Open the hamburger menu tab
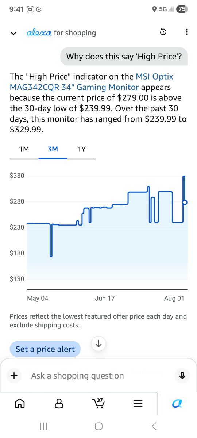The image size is (197, 438). (138, 403)
